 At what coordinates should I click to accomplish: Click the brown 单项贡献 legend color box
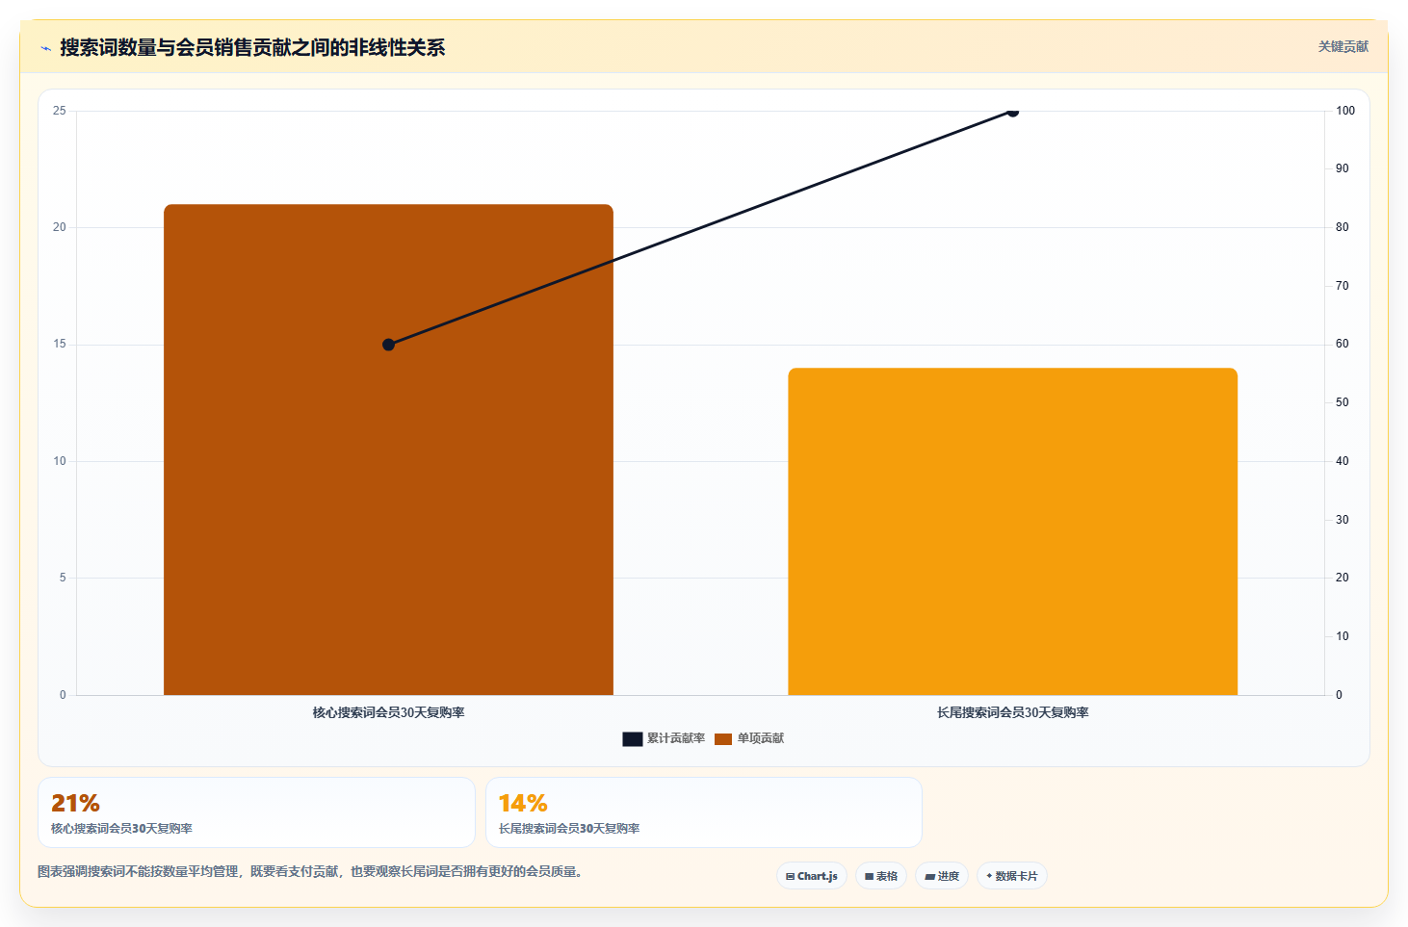pos(723,739)
